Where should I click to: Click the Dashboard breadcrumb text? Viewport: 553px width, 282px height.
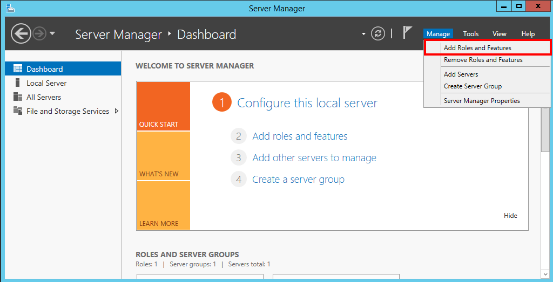(207, 35)
